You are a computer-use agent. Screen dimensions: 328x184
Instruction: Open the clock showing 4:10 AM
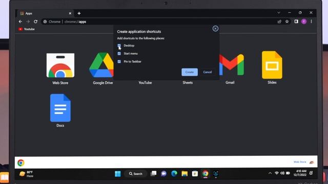coord(300,173)
